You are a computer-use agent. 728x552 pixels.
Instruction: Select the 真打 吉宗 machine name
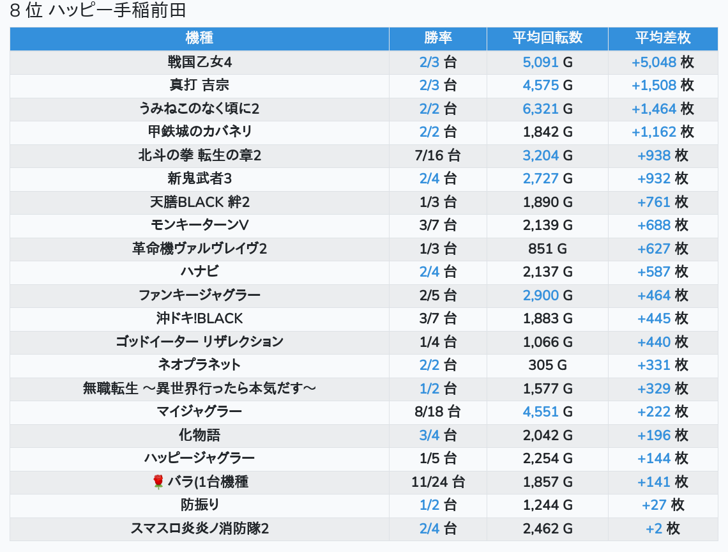199,85
